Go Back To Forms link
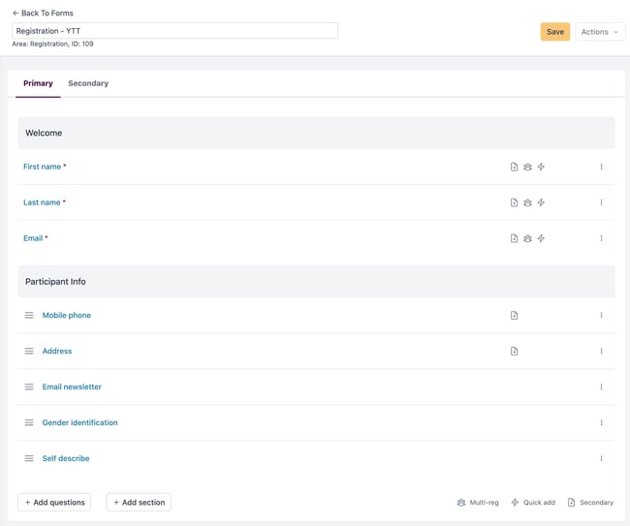This screenshot has height=526, width=630. click(x=43, y=13)
